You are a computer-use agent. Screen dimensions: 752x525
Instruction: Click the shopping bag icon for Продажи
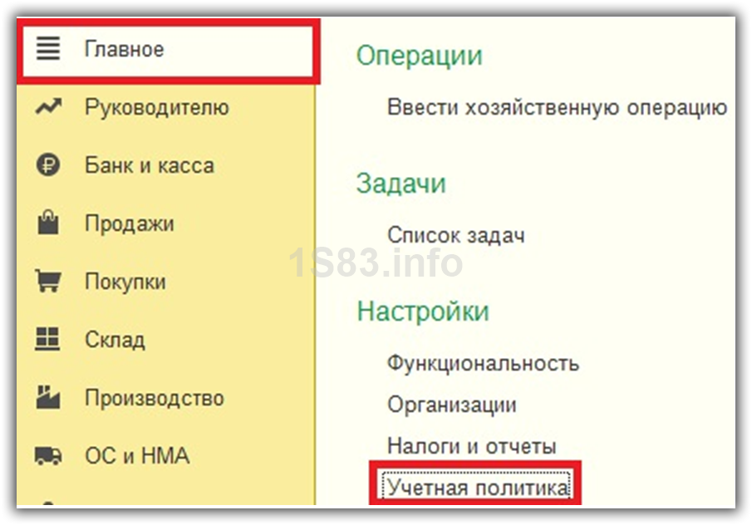point(49,223)
